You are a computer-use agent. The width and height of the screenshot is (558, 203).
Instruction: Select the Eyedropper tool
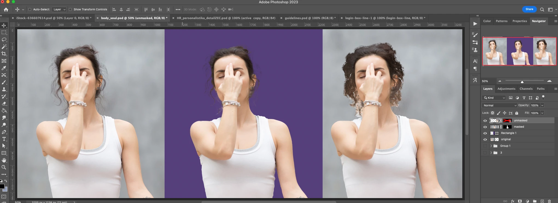pyautogui.click(x=4, y=68)
